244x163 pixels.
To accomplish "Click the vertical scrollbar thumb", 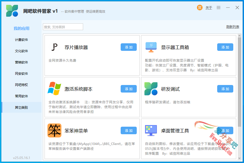I will 239,82.
